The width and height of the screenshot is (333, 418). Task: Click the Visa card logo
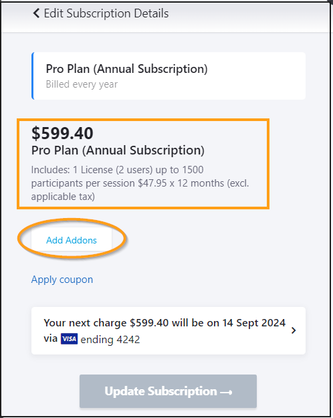tap(69, 339)
